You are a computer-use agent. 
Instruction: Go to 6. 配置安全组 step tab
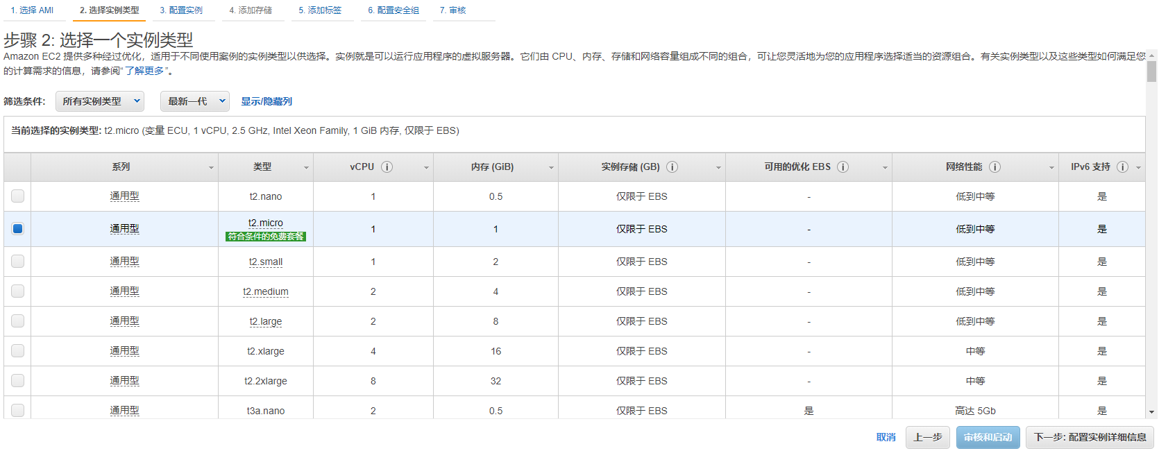point(394,10)
